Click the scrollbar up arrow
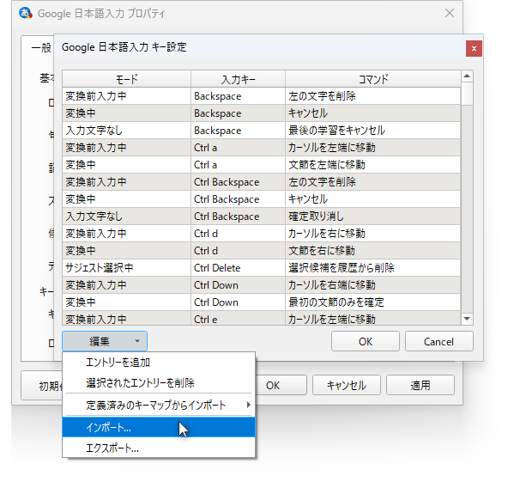 467,76
